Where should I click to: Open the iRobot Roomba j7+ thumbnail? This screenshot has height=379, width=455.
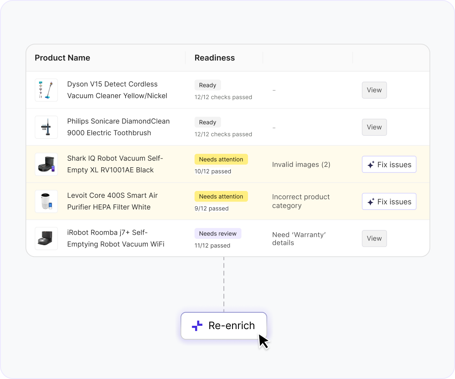(46, 238)
